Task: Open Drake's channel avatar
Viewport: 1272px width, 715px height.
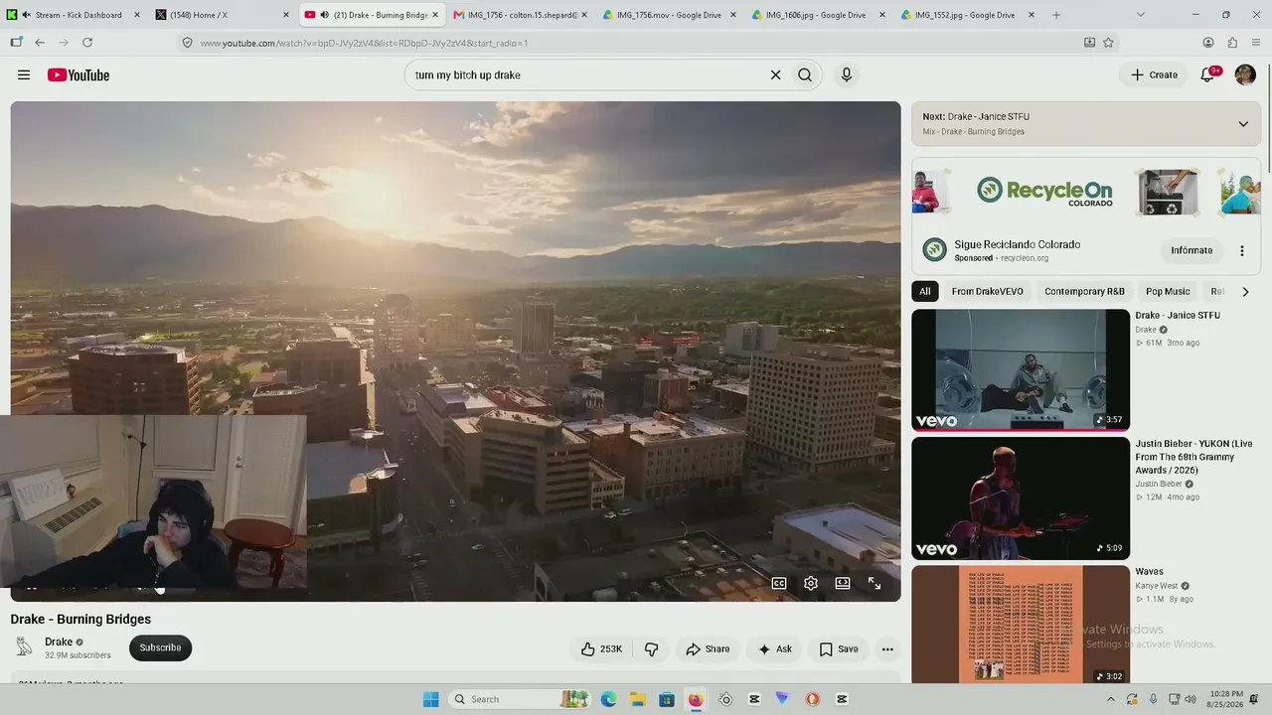Action: [24, 647]
